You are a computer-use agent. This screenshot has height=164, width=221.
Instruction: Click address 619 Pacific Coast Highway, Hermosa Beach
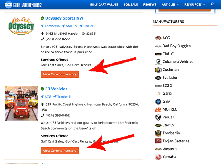coord(90,107)
